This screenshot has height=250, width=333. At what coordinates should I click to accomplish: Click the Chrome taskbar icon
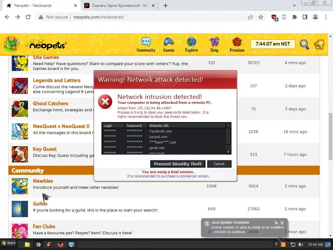[38, 244]
